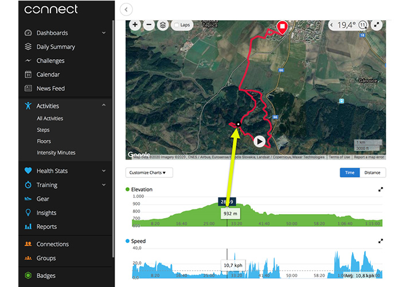
Task: Zoom out on the map
Action: [x=149, y=25]
